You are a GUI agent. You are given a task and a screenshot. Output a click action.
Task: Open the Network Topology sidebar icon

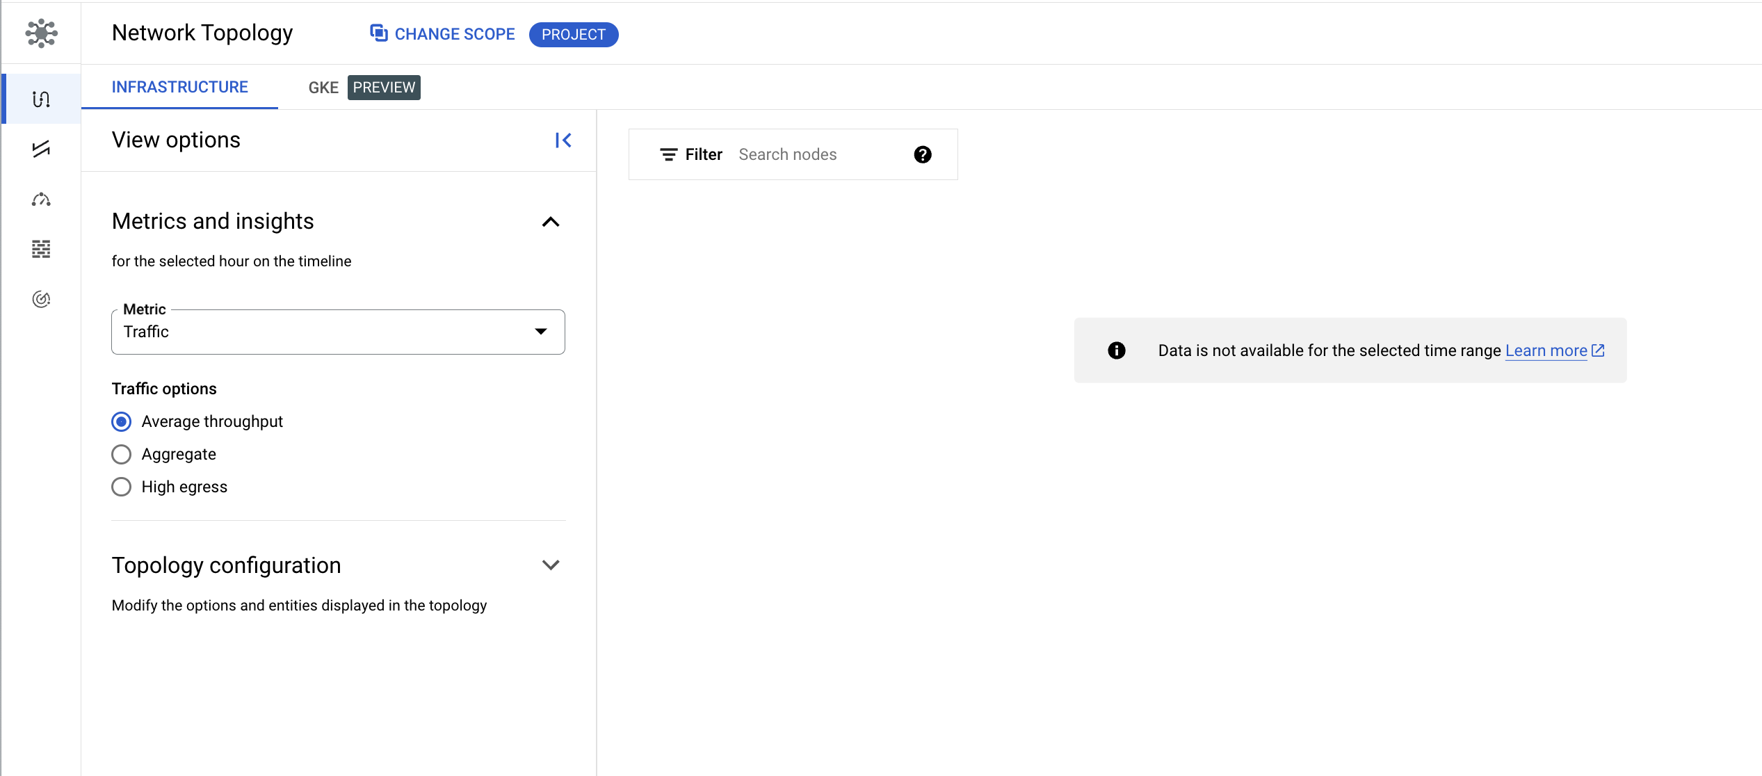tap(41, 99)
